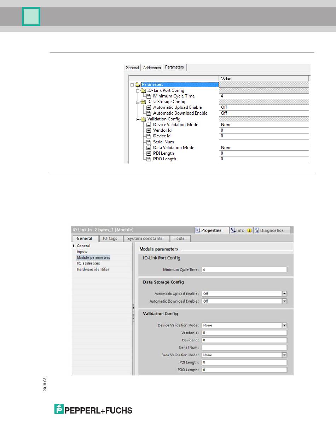Click the upper splitter arrow collapsing navigation pane
336x434 pixels.
pos(133,308)
